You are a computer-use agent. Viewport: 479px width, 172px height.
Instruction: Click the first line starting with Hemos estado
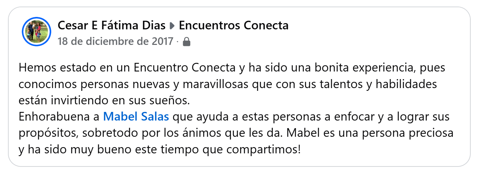[232, 68]
